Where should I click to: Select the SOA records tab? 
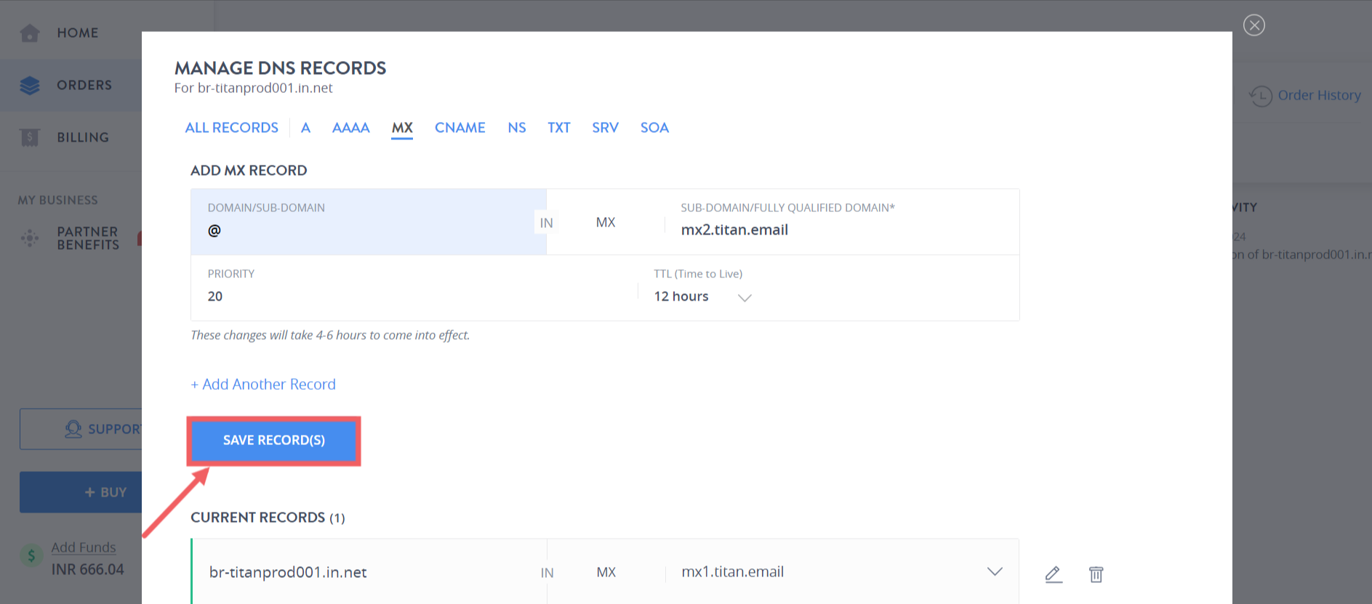tap(654, 128)
